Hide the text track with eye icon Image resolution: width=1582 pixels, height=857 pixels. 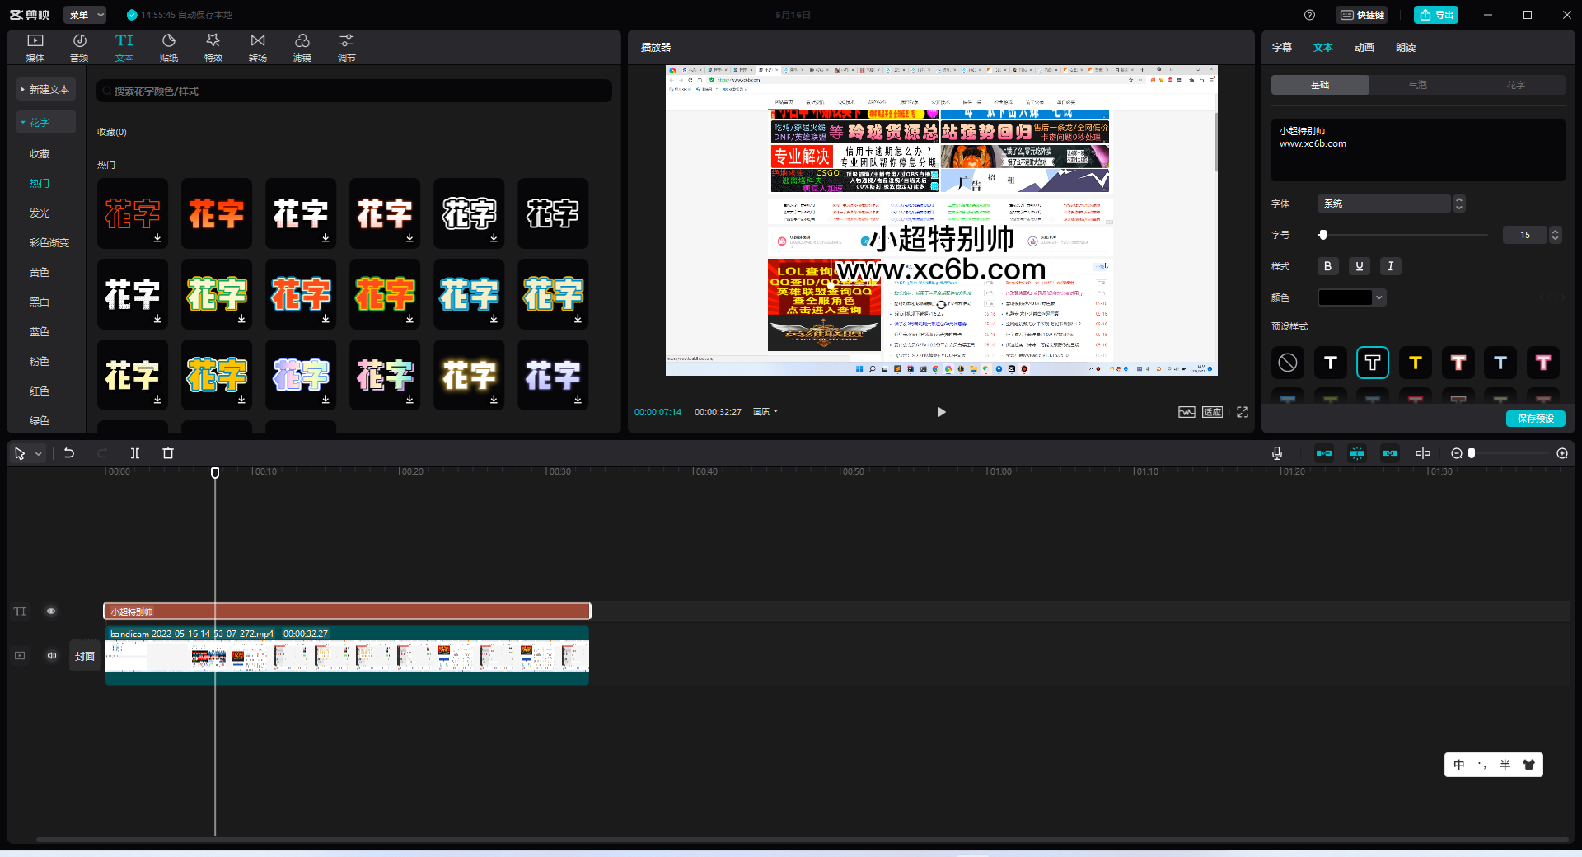click(51, 611)
